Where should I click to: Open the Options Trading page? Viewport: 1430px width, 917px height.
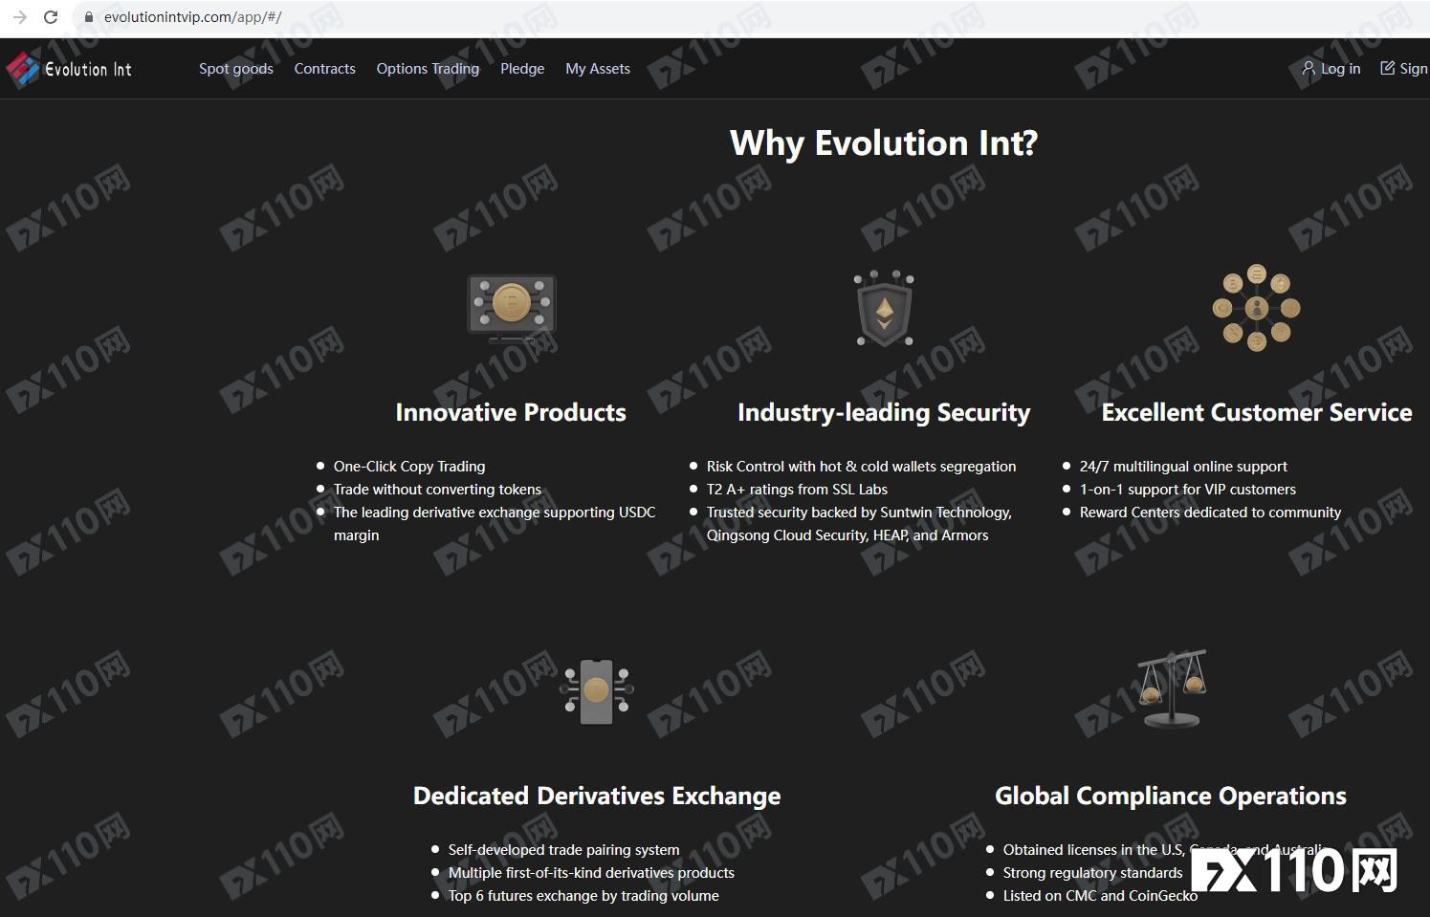428,69
